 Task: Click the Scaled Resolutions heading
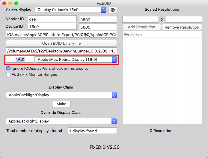pos(162,9)
